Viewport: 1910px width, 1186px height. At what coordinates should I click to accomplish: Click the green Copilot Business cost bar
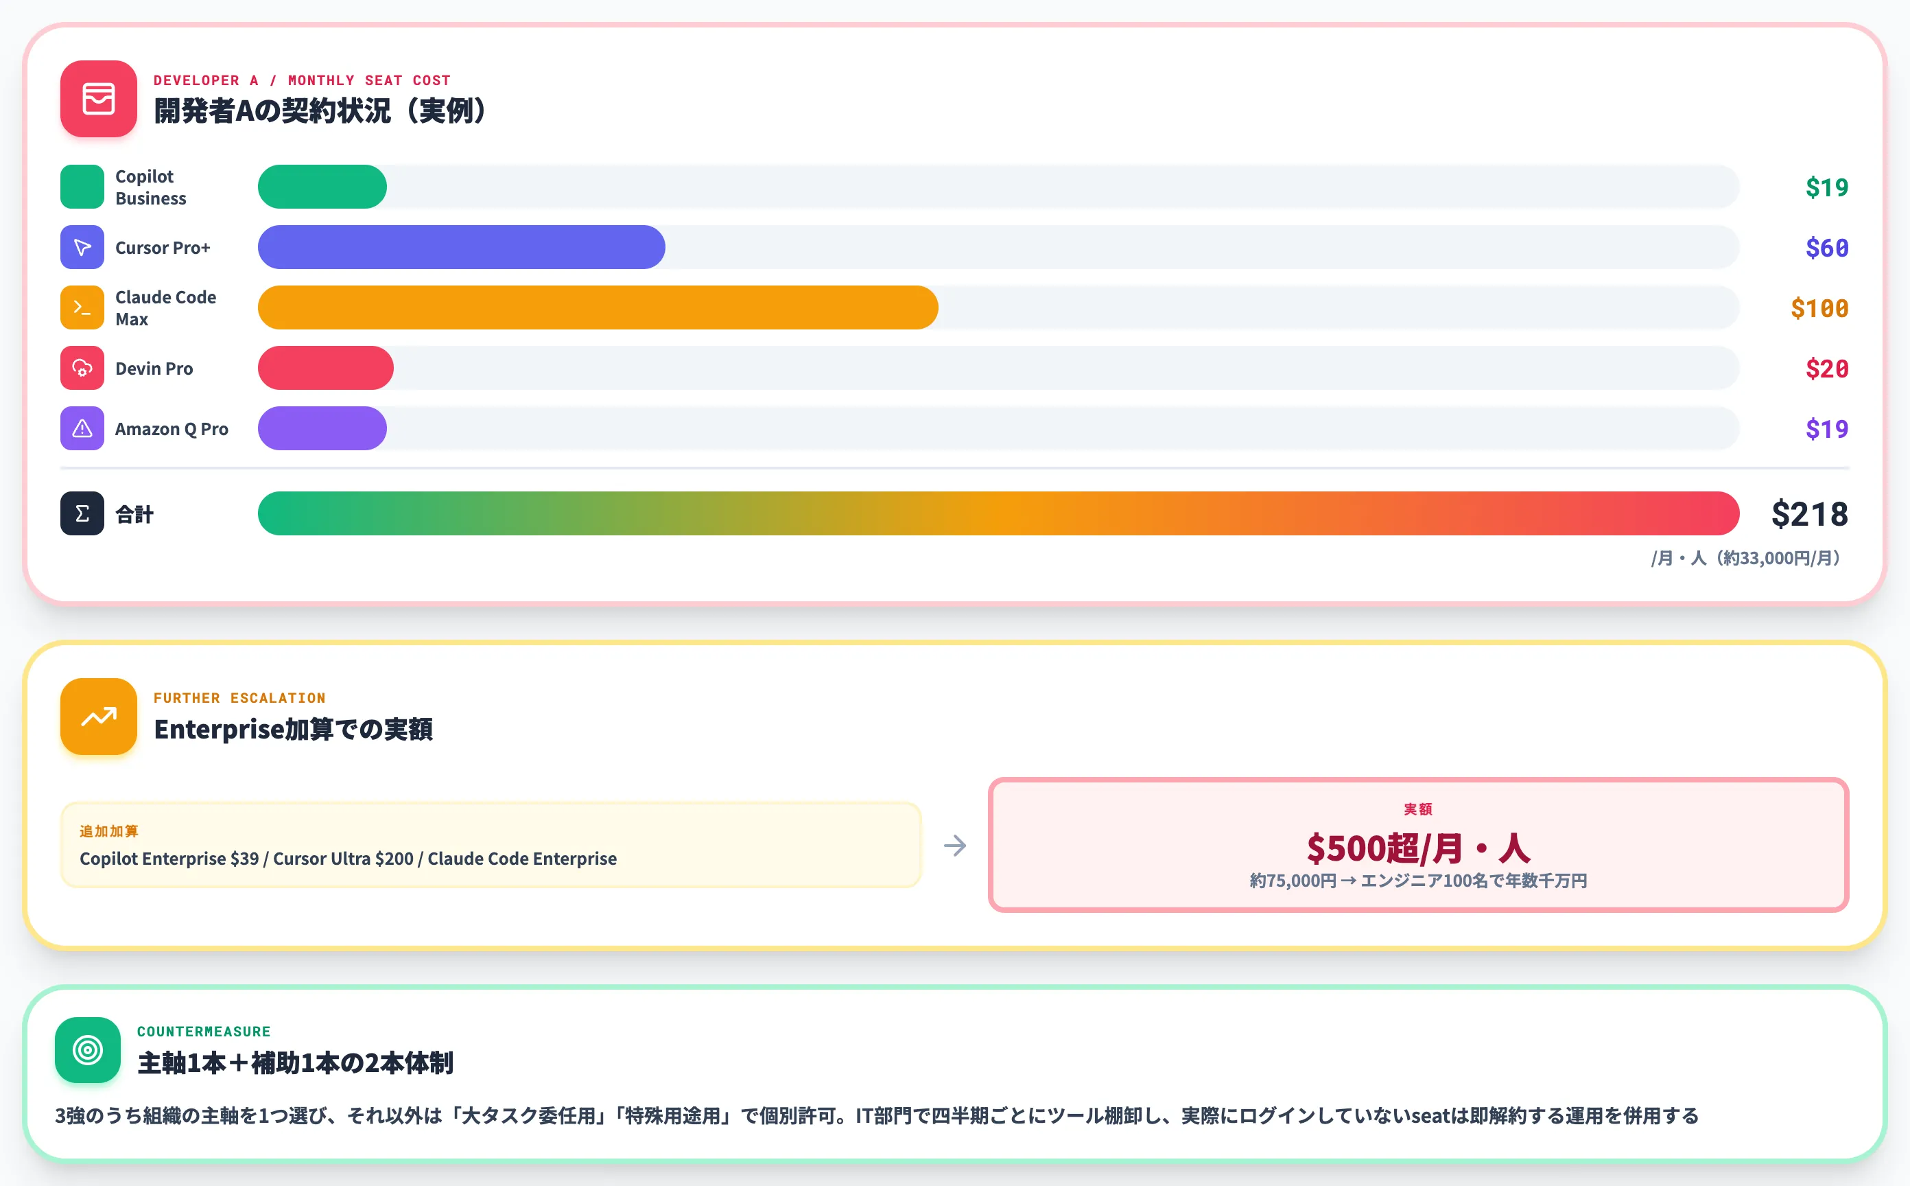coord(322,187)
